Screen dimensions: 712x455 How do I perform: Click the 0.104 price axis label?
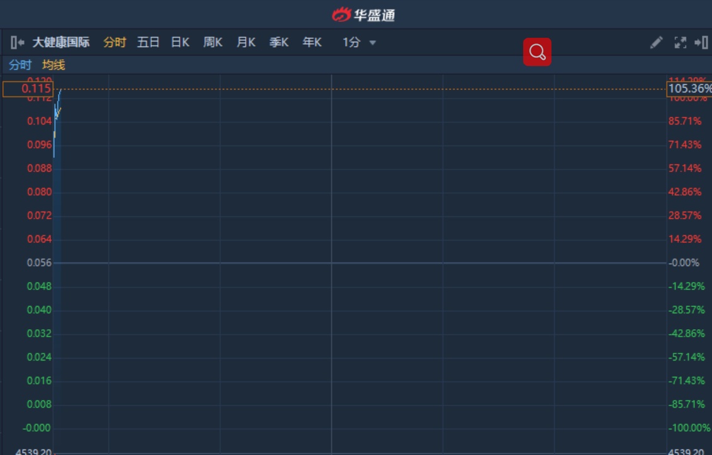coord(39,121)
